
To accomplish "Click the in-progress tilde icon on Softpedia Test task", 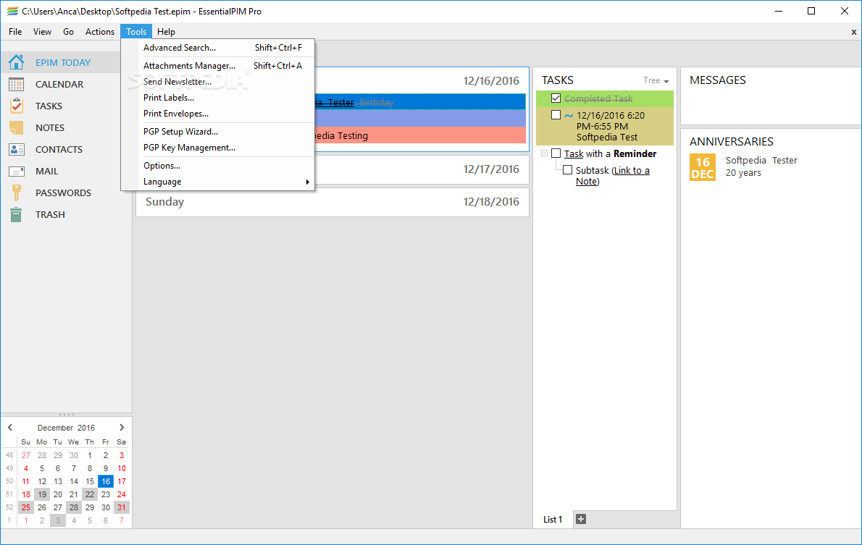I will coord(569,115).
